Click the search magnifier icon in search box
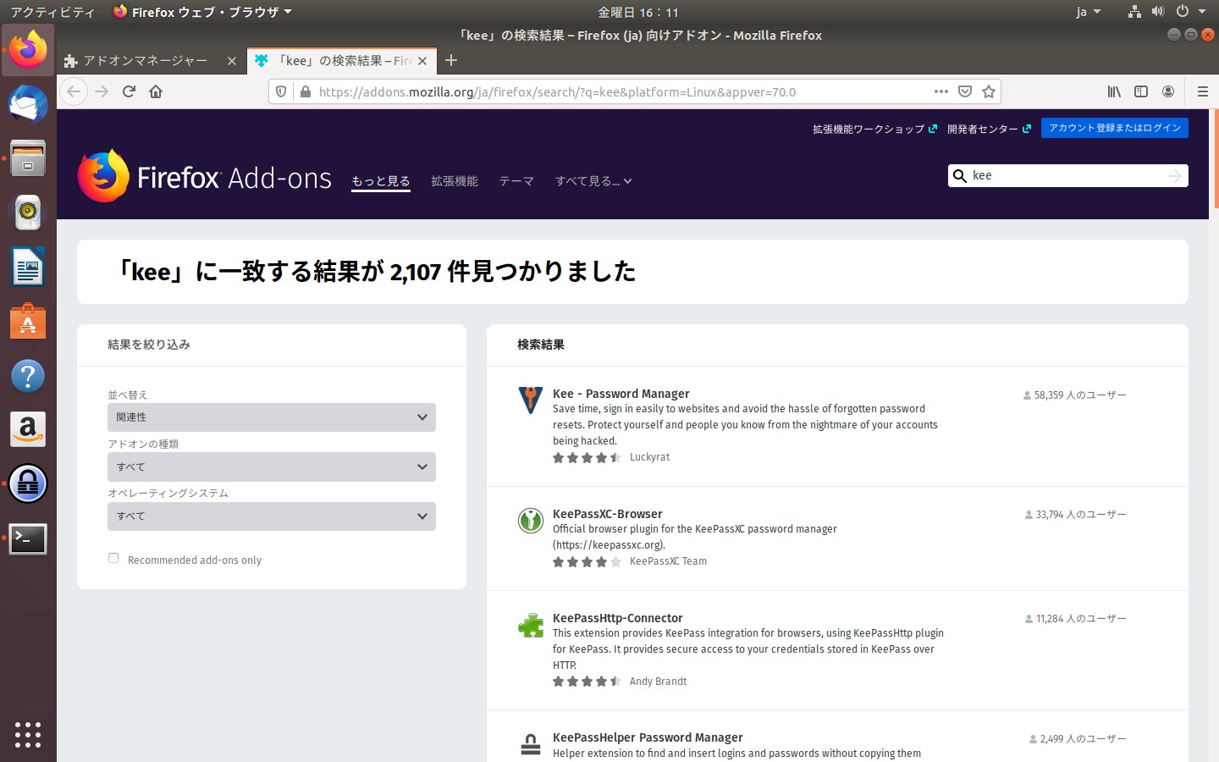 click(960, 175)
